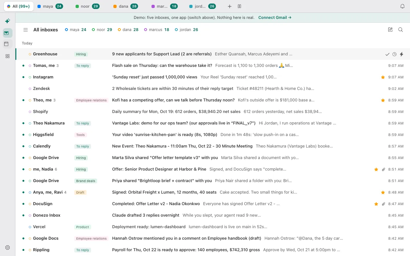The image size is (410, 256).
Task: Open search with the magnifier icon
Action: coord(400,30)
